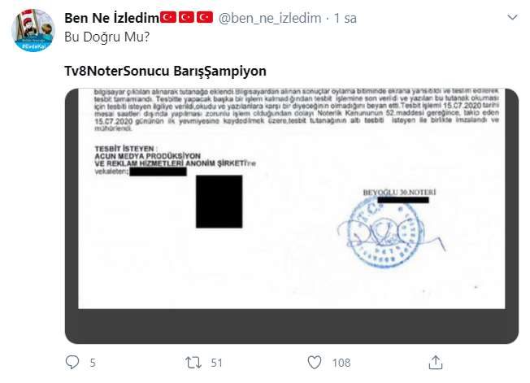This screenshot has height=383, width=530.
Task: Click the reply count 5
Action: click(x=93, y=363)
